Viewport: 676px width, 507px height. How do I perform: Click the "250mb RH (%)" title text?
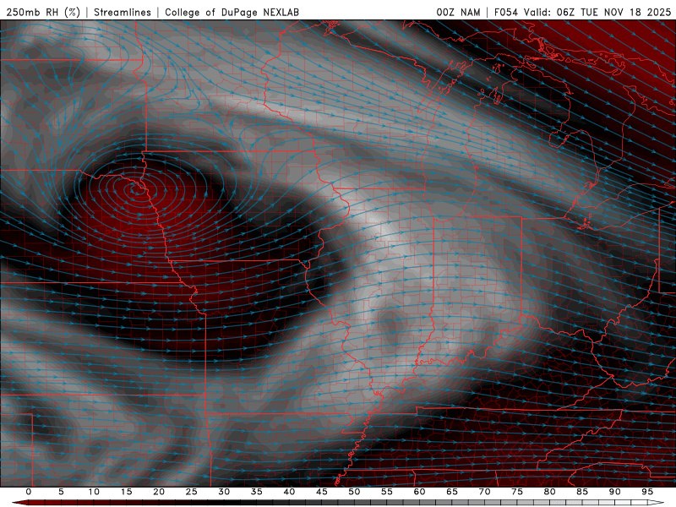coord(43,12)
